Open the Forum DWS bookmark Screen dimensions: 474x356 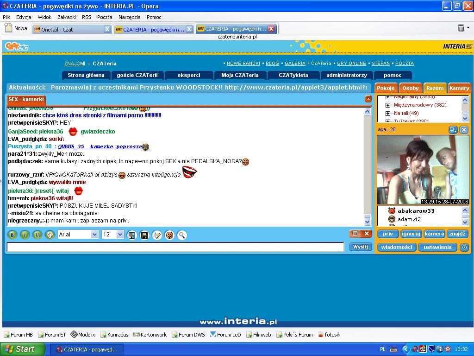(x=188, y=335)
